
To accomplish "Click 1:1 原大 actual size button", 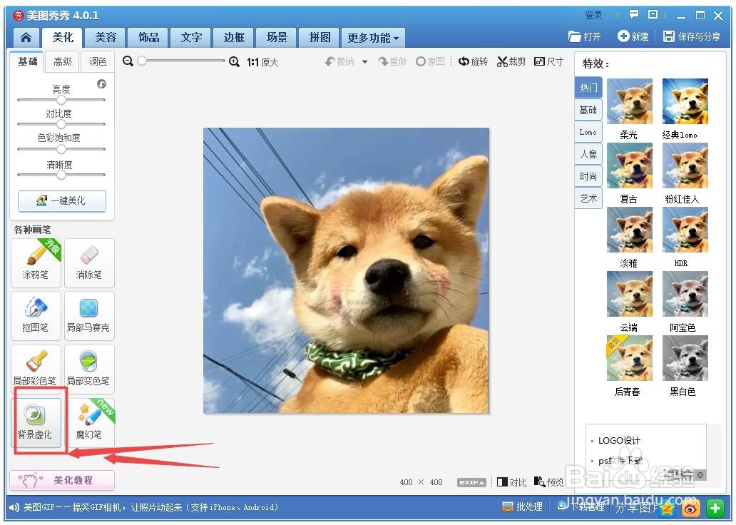I will [x=263, y=62].
